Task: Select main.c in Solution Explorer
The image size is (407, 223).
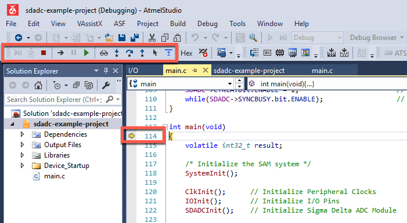Action: pos(55,176)
